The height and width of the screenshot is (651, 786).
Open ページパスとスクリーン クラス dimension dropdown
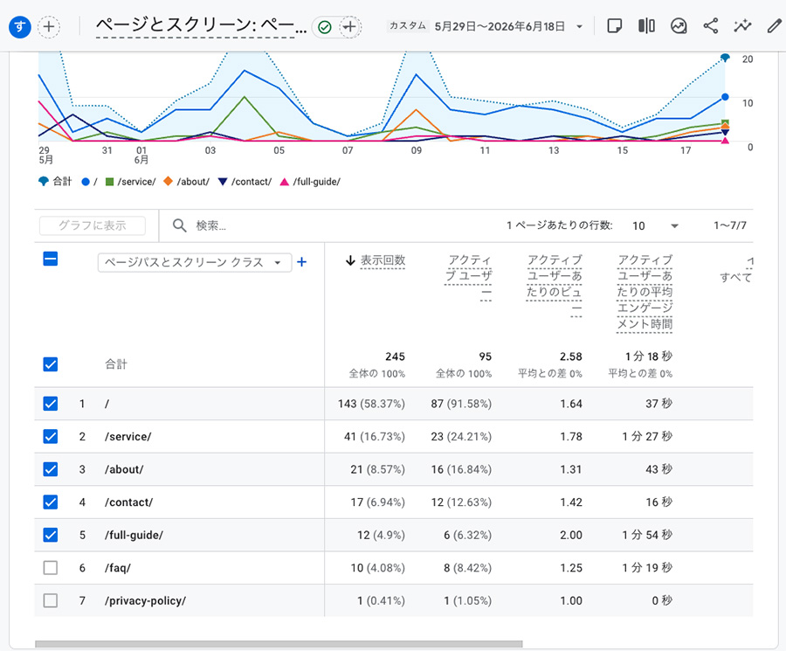tap(195, 262)
